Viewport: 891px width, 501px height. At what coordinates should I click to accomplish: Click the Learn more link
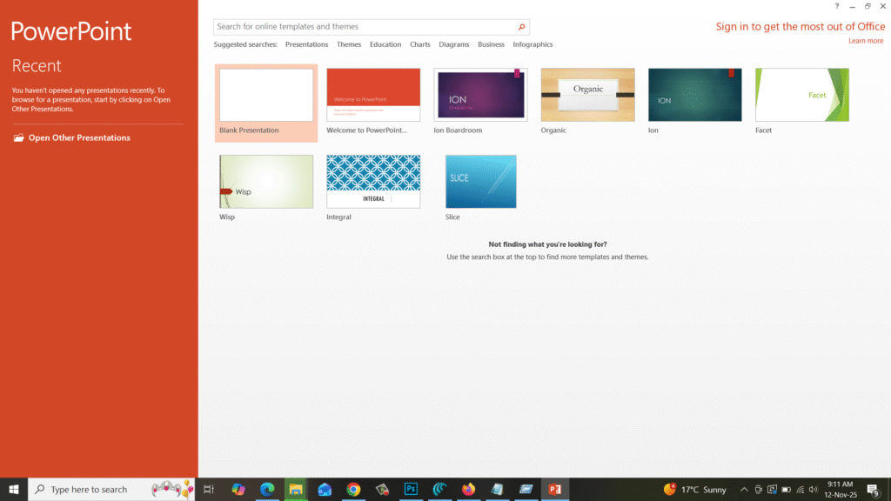point(866,40)
